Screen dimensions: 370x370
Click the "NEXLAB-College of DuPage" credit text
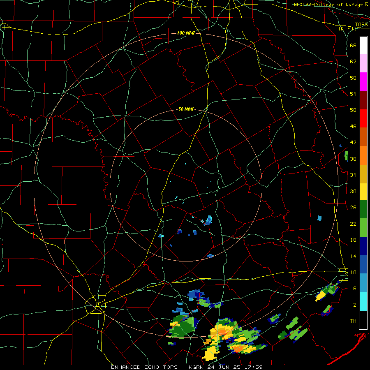pyautogui.click(x=329, y=5)
